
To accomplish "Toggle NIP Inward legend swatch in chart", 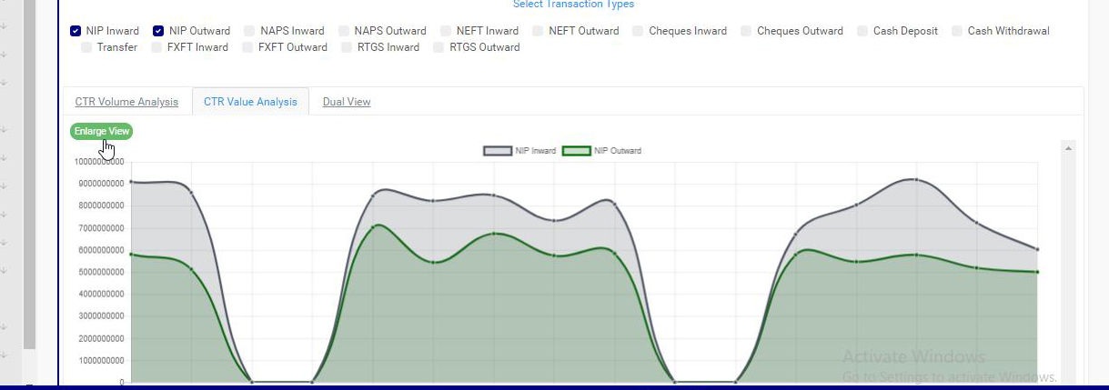I will tap(497, 151).
